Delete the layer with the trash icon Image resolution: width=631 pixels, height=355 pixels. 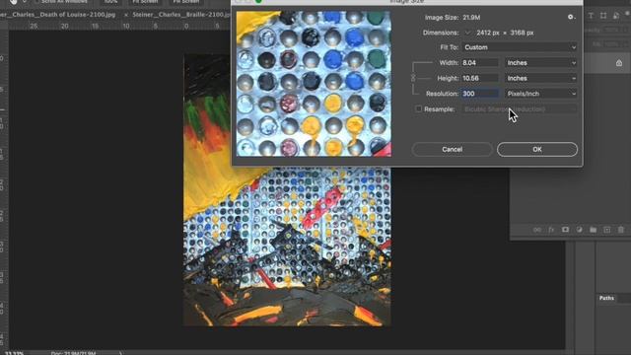[621, 230]
